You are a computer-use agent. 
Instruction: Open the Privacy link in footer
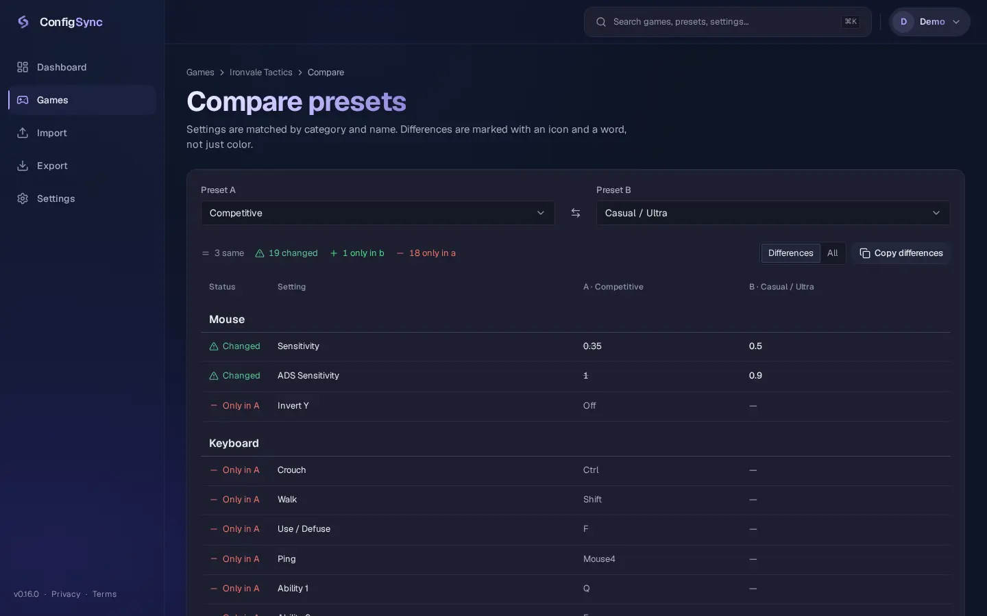(x=66, y=594)
